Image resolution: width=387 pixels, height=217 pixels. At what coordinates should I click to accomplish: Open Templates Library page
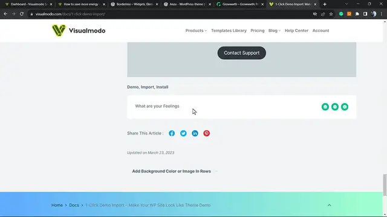[229, 31]
